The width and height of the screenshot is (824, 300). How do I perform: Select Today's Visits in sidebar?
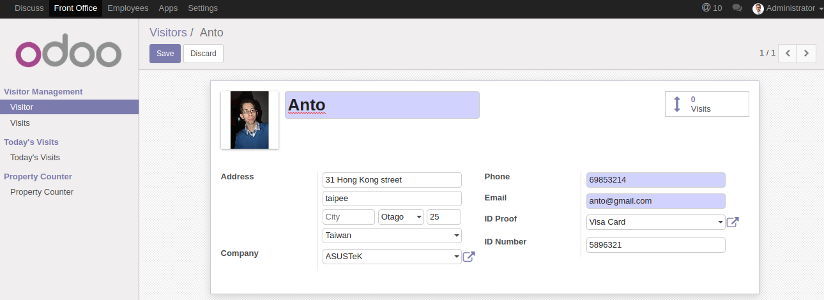pos(35,158)
